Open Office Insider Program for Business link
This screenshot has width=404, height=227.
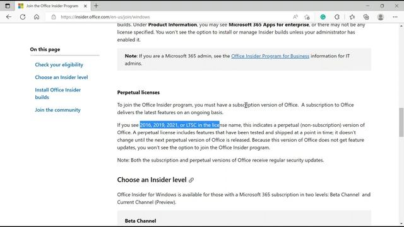point(270,56)
